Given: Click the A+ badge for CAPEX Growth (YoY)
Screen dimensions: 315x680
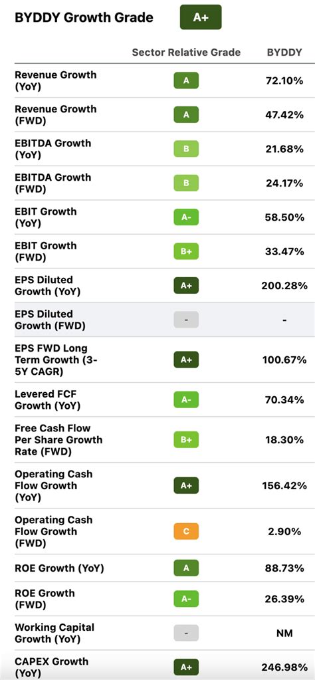Looking at the screenshot, I should click(x=186, y=667).
